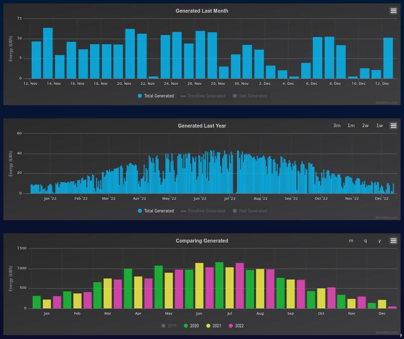Image resolution: width=404 pixels, height=339 pixels.
Task: Hide the 2020 series in comparison legend
Action: pyautogui.click(x=191, y=326)
